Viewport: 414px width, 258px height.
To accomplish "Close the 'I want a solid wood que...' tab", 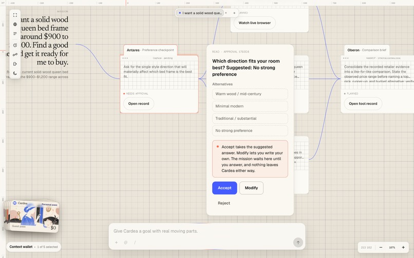I will [225, 13].
